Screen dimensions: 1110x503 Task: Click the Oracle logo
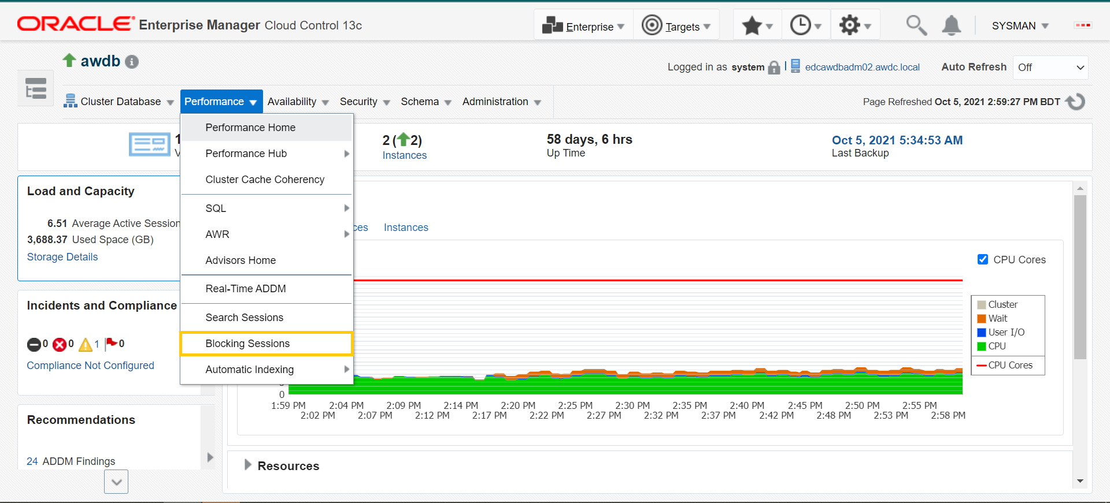[75, 24]
